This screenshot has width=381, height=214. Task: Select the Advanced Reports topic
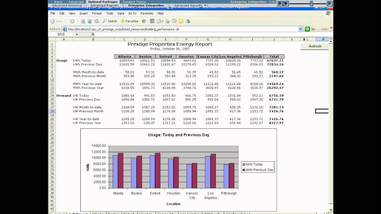pos(104,5)
